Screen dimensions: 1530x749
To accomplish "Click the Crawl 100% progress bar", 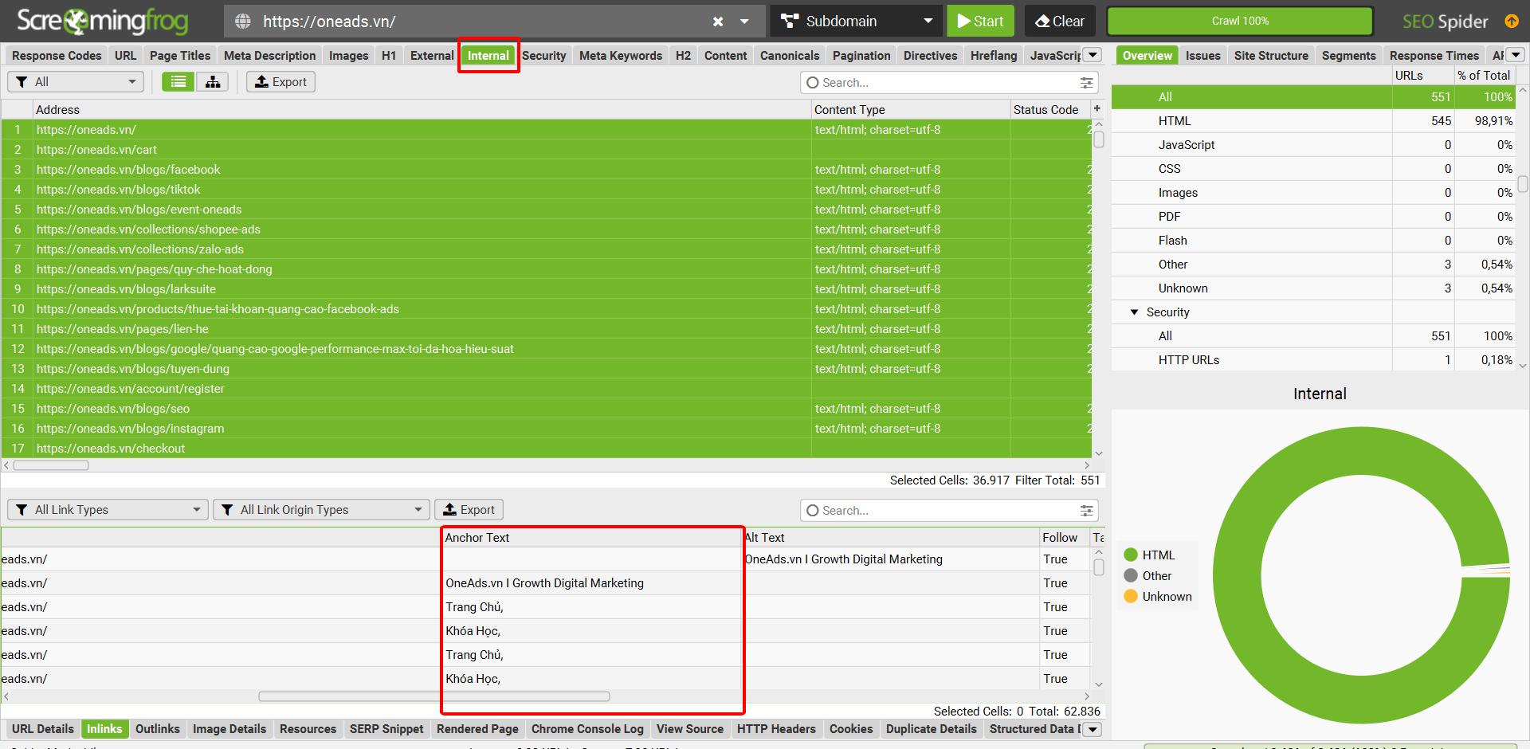I will pyautogui.click(x=1240, y=22).
